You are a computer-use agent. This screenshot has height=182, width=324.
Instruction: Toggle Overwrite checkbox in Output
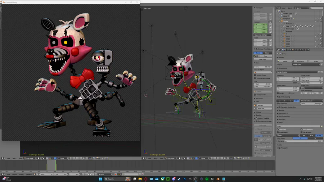coord(278,129)
